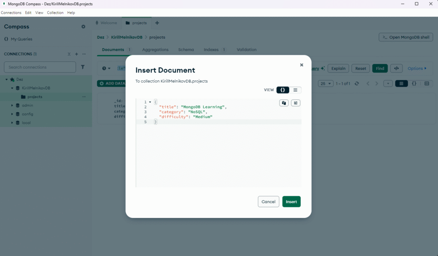Change documents per page dropdown

(326, 84)
